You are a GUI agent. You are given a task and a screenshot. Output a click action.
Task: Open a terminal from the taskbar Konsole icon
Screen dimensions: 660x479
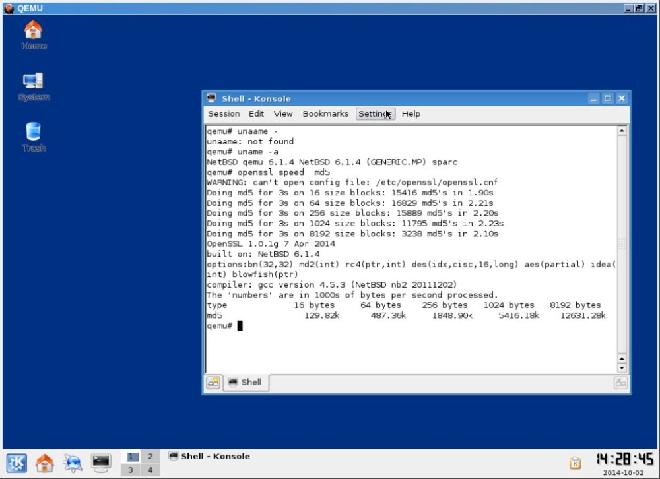(100, 462)
